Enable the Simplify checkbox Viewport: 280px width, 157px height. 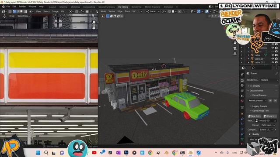(251, 86)
